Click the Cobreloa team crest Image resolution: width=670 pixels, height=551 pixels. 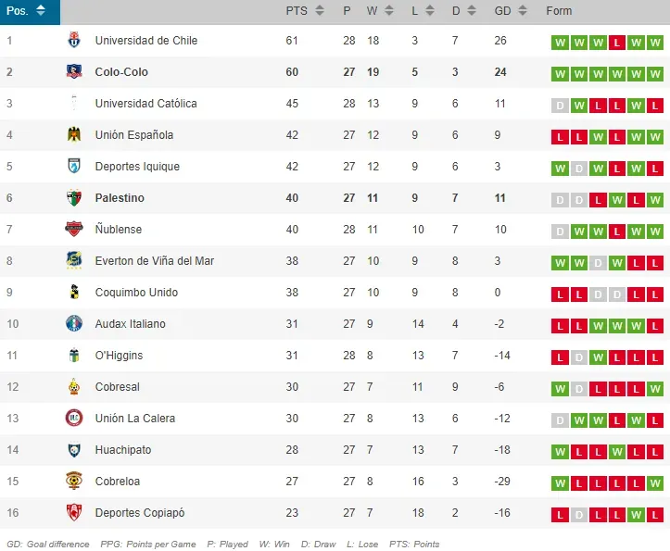[74, 482]
